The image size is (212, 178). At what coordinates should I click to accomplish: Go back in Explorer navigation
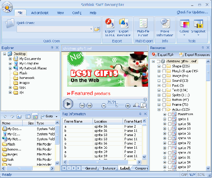pos(5,116)
